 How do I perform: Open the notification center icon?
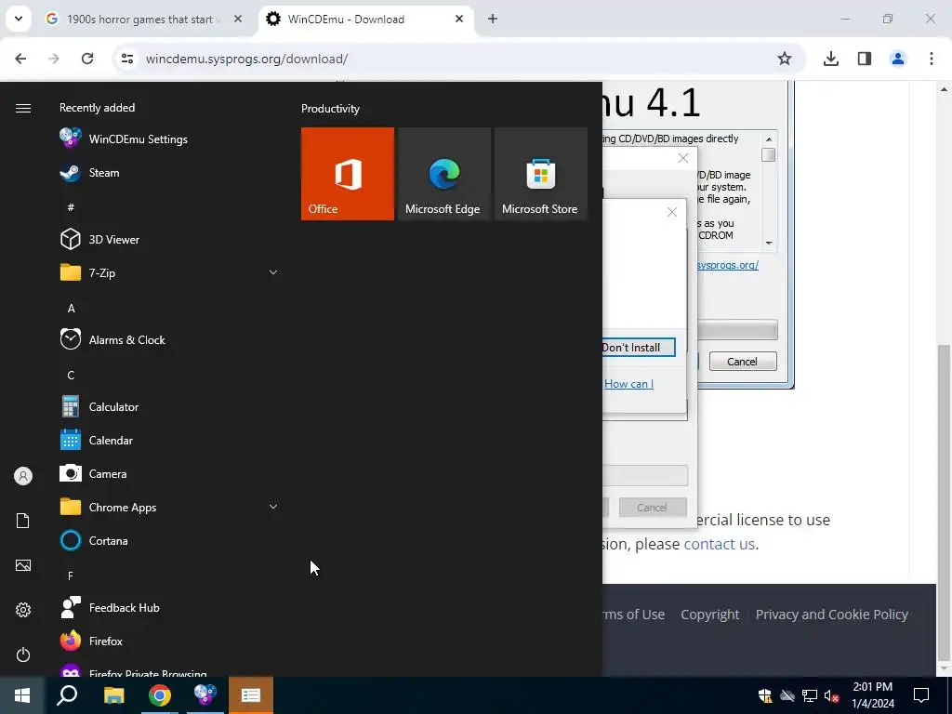pyautogui.click(x=921, y=695)
